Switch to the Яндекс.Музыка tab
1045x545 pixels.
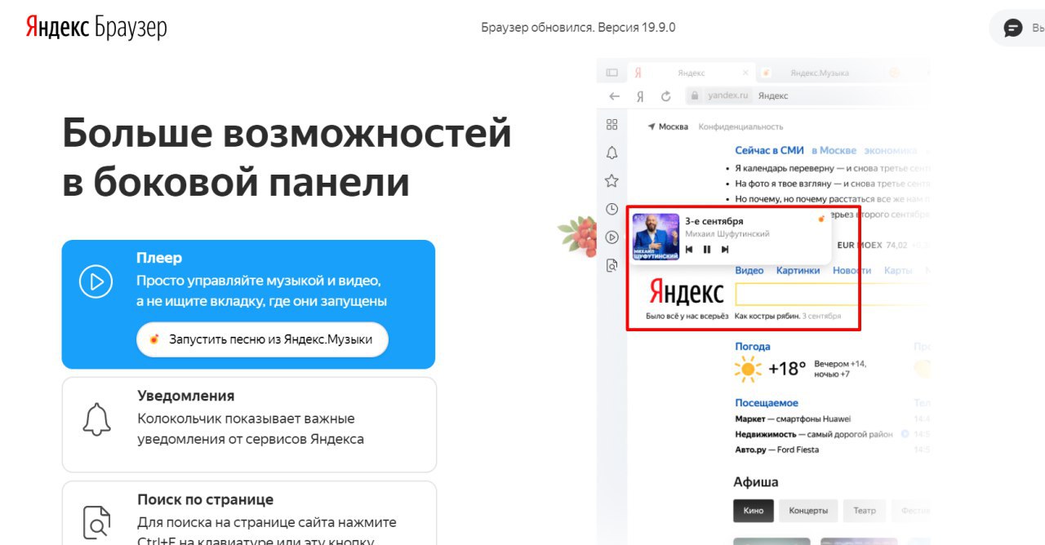[x=820, y=73]
